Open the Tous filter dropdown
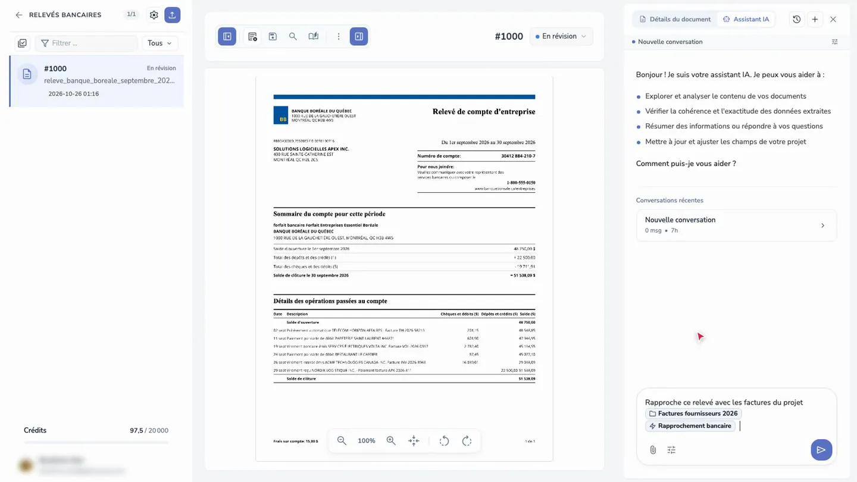The image size is (857, 482). tap(159, 43)
